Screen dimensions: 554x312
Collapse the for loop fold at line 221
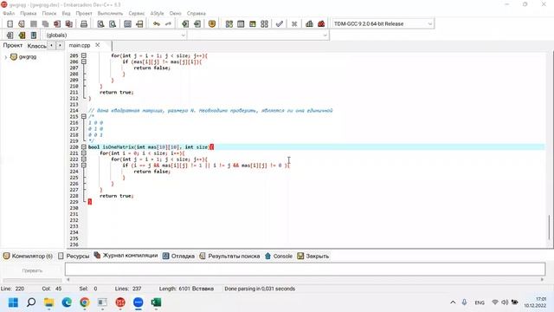84,153
